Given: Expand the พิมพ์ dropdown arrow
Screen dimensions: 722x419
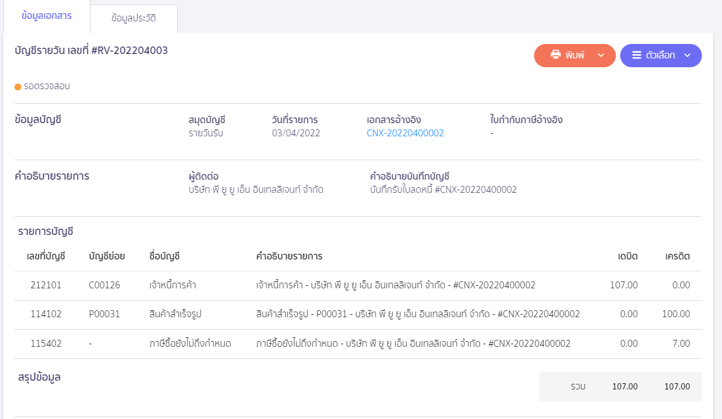Looking at the screenshot, I should [601, 55].
